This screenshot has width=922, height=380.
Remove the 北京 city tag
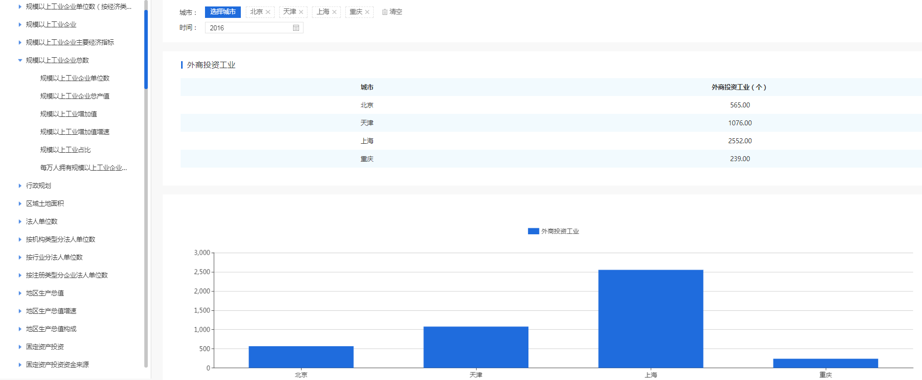tap(268, 12)
